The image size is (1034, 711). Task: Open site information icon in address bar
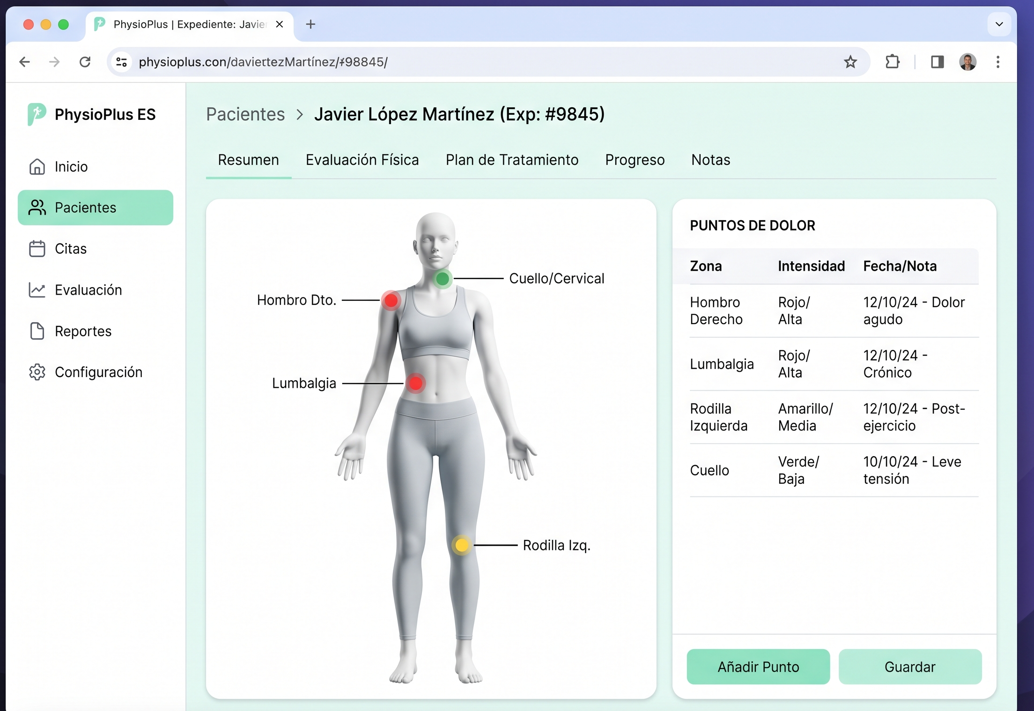point(121,62)
